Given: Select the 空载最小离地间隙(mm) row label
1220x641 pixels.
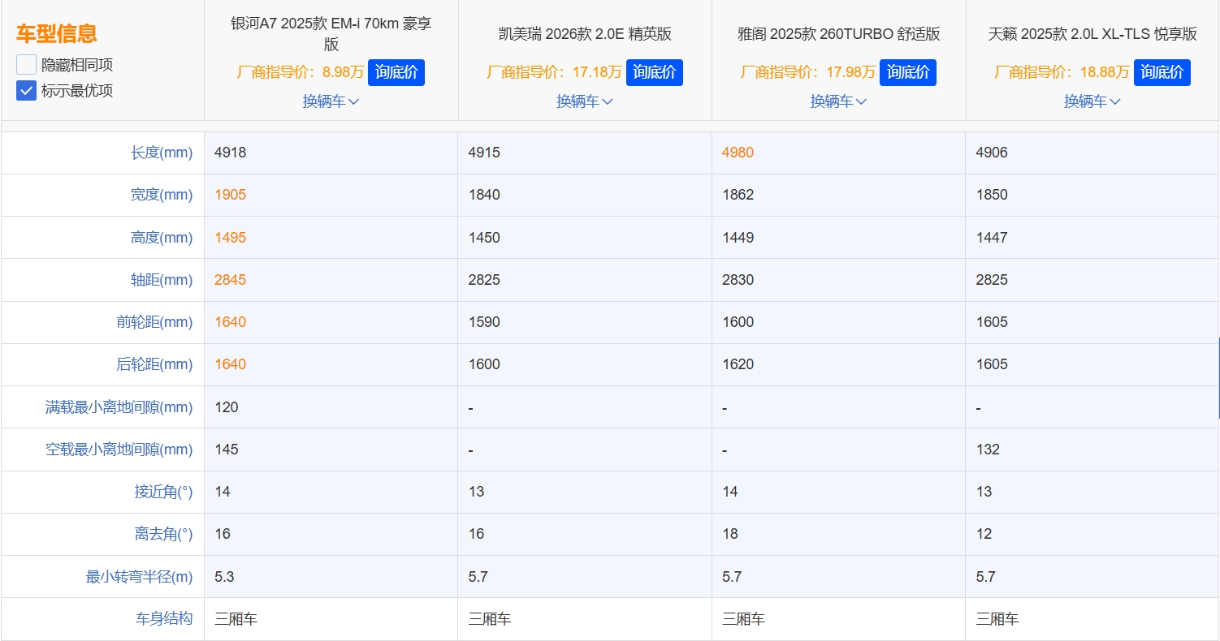Looking at the screenshot, I should coord(119,450).
